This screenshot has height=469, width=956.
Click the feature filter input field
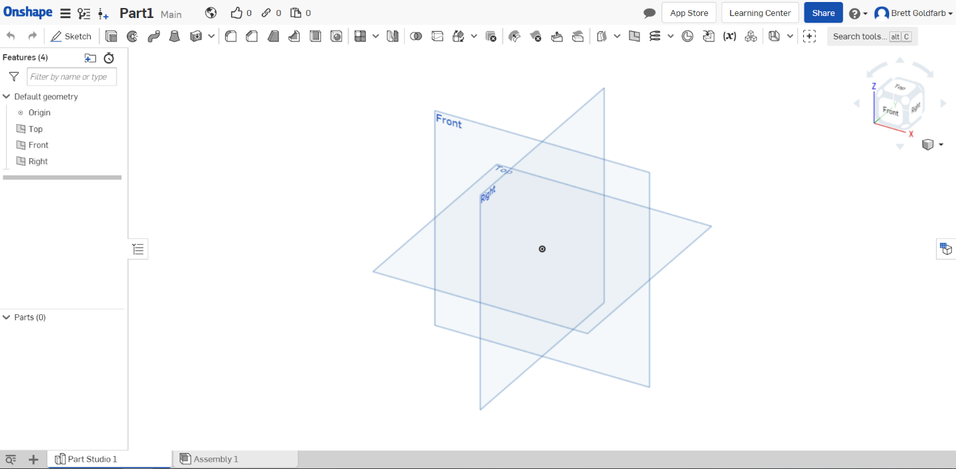point(71,77)
